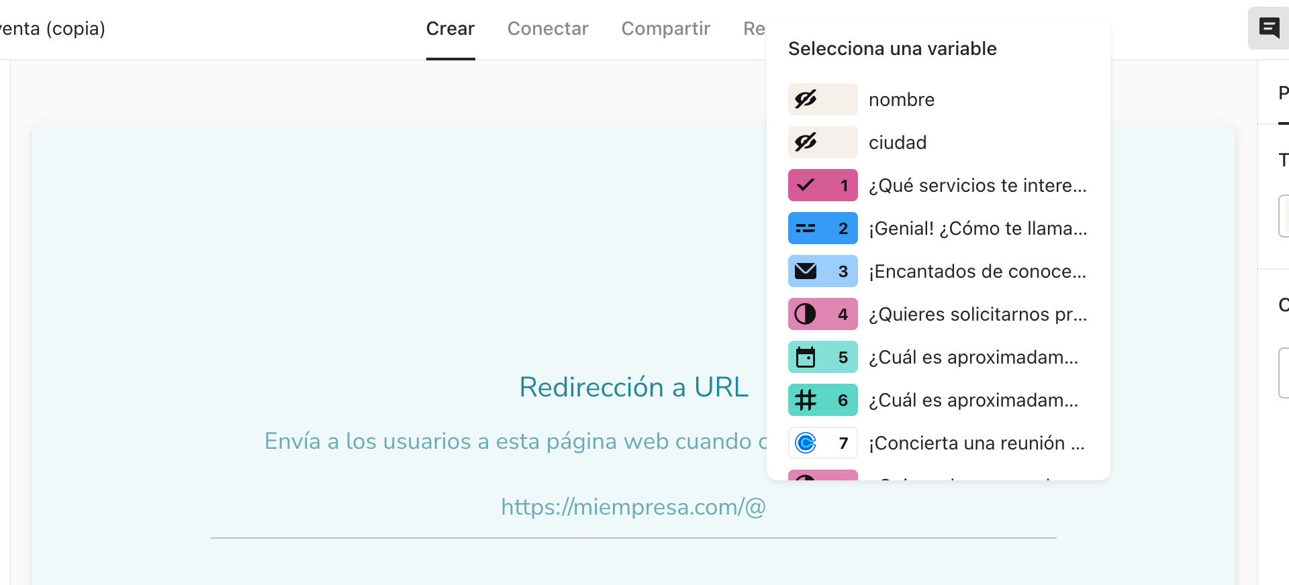
Task: Click email envelope badge of question 3
Action: coord(822,271)
